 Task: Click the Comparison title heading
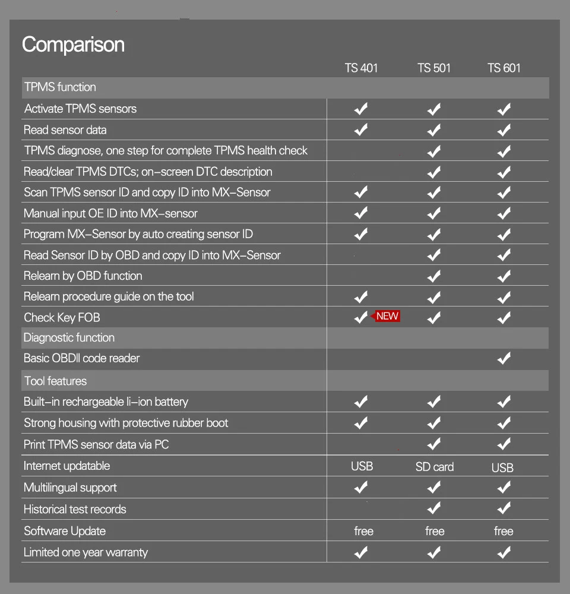coord(73,45)
